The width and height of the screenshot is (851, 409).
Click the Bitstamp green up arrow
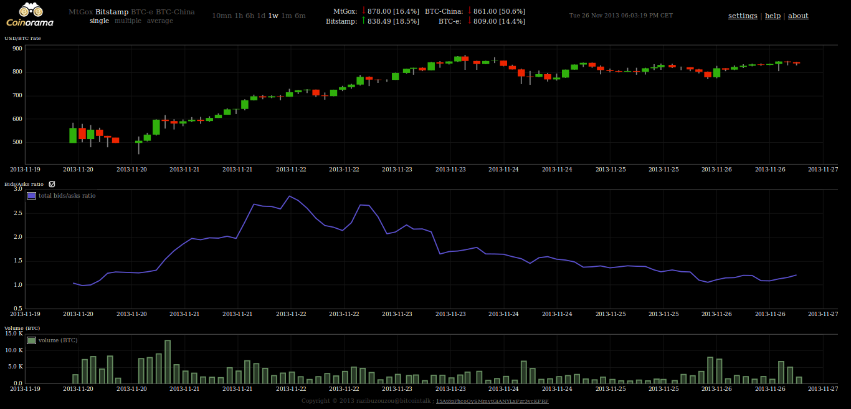point(363,20)
